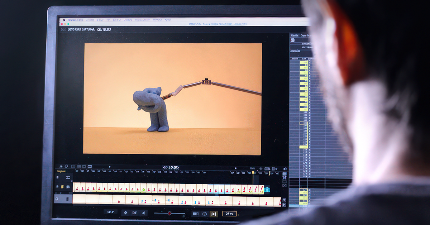Screen dimensions: 430x225
Task: Switch to the Capas tab beside Plantilla
Action: pos(305,35)
